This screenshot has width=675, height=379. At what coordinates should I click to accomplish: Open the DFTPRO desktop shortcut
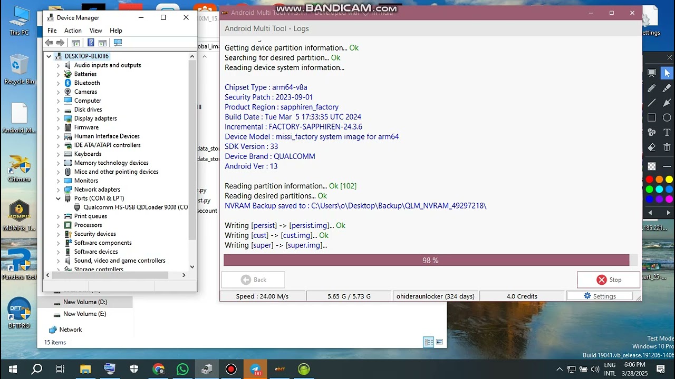(19, 314)
